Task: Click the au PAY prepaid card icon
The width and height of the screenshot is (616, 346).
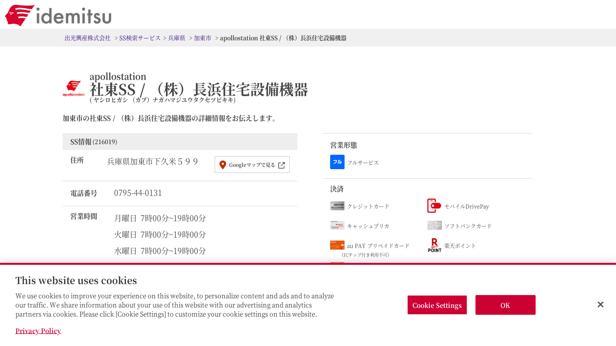Action: coord(337,245)
